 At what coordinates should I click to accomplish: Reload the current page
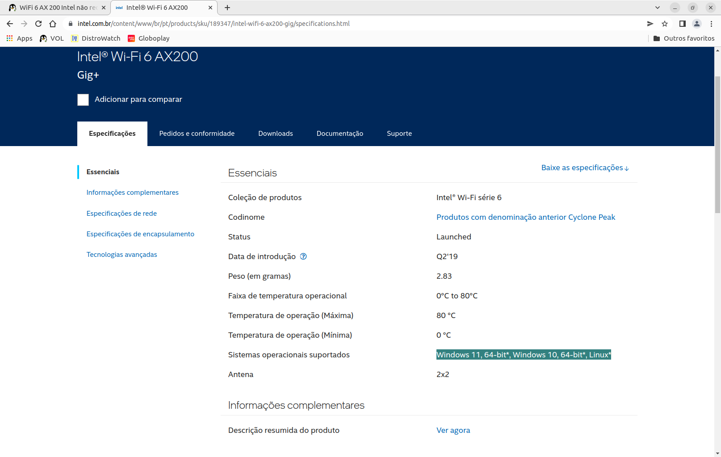(x=38, y=24)
